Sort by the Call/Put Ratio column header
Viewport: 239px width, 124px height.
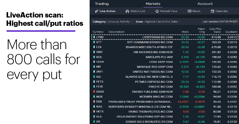(x=215, y=30)
